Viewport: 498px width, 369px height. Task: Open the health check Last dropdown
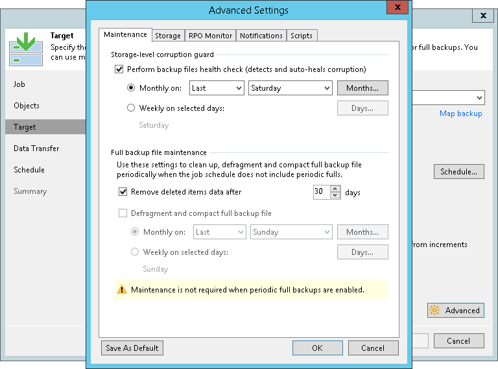pos(217,88)
